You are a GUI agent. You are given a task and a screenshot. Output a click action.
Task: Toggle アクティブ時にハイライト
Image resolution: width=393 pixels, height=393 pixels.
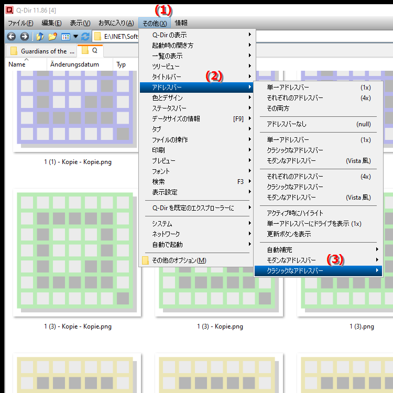(x=318, y=213)
